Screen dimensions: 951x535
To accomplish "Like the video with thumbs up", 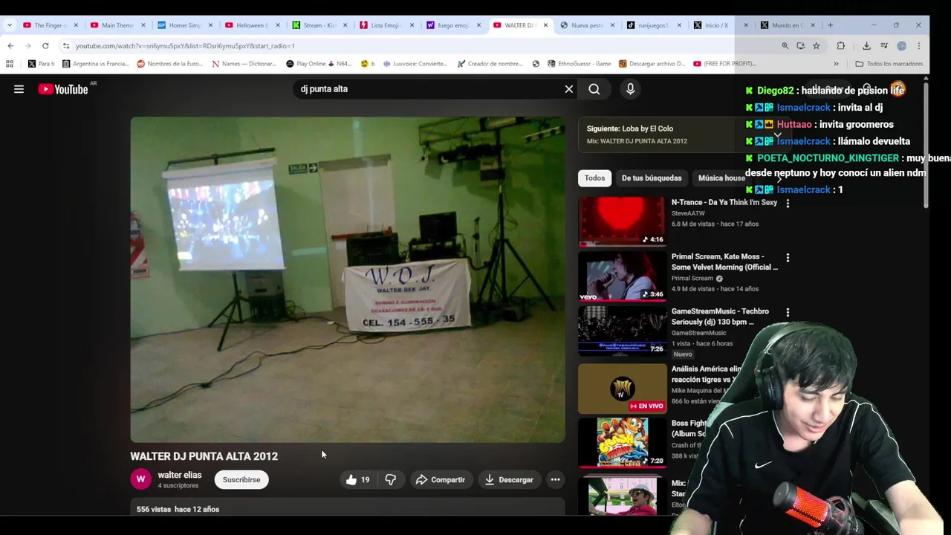I will (x=357, y=480).
